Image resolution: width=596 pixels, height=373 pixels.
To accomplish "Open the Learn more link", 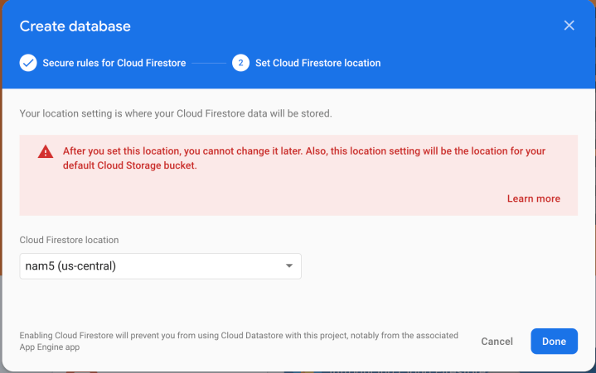I will coord(533,198).
